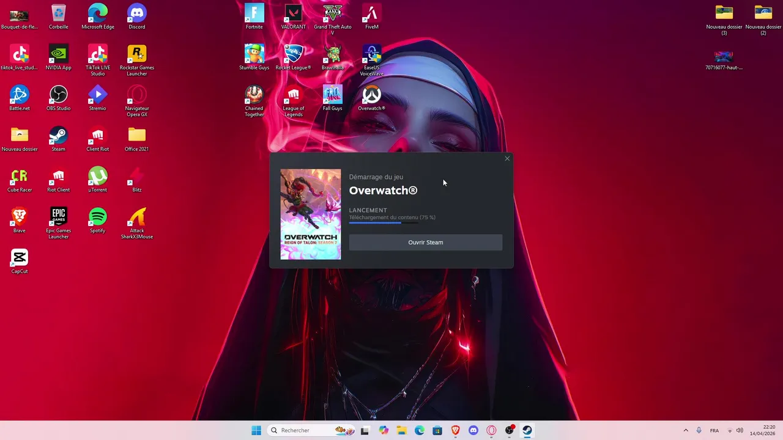Viewport: 783px width, 440px height.
Task: Select the CapCut desktop icon
Action: [20, 261]
